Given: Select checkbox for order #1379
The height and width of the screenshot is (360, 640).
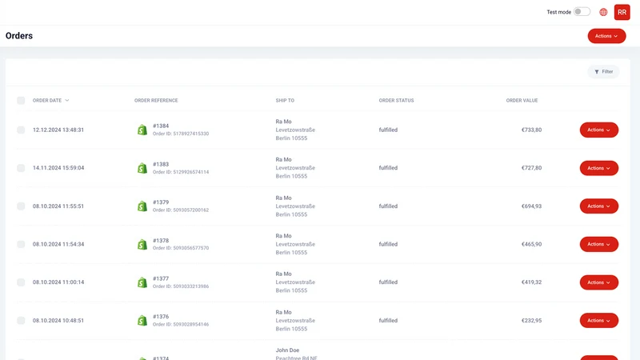Looking at the screenshot, I should pos(21,206).
